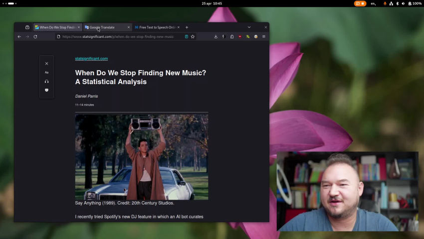Open the wired network status icon
Image resolution: width=424 pixels, height=239 pixels.
(391, 3)
